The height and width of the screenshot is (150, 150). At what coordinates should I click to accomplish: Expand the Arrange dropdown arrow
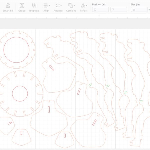[x=61, y=5]
